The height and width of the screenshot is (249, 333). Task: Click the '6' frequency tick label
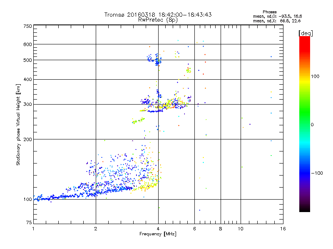tap(194, 229)
